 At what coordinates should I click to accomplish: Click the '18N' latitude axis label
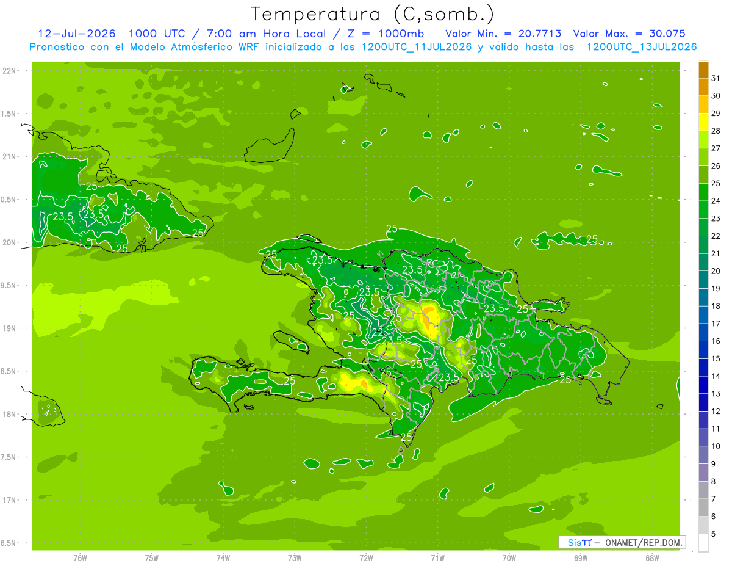pyautogui.click(x=10, y=414)
